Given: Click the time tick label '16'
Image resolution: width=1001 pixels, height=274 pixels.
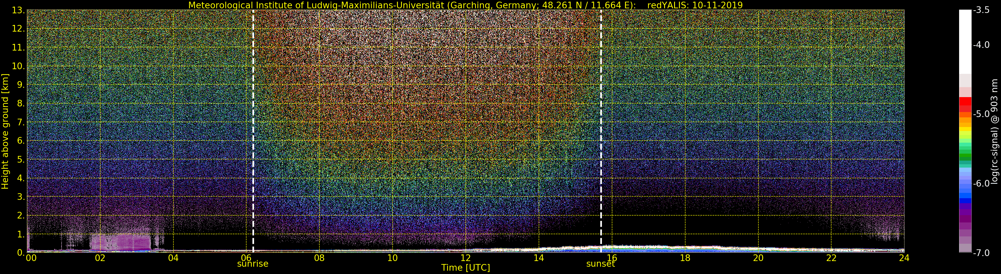Looking at the screenshot, I should (612, 257).
